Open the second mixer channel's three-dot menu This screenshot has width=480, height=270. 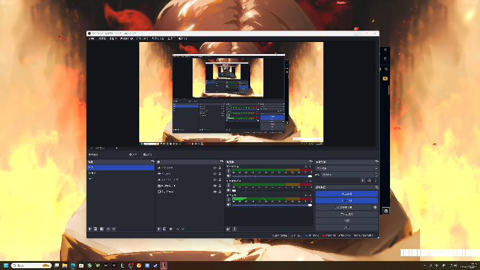click(x=229, y=185)
